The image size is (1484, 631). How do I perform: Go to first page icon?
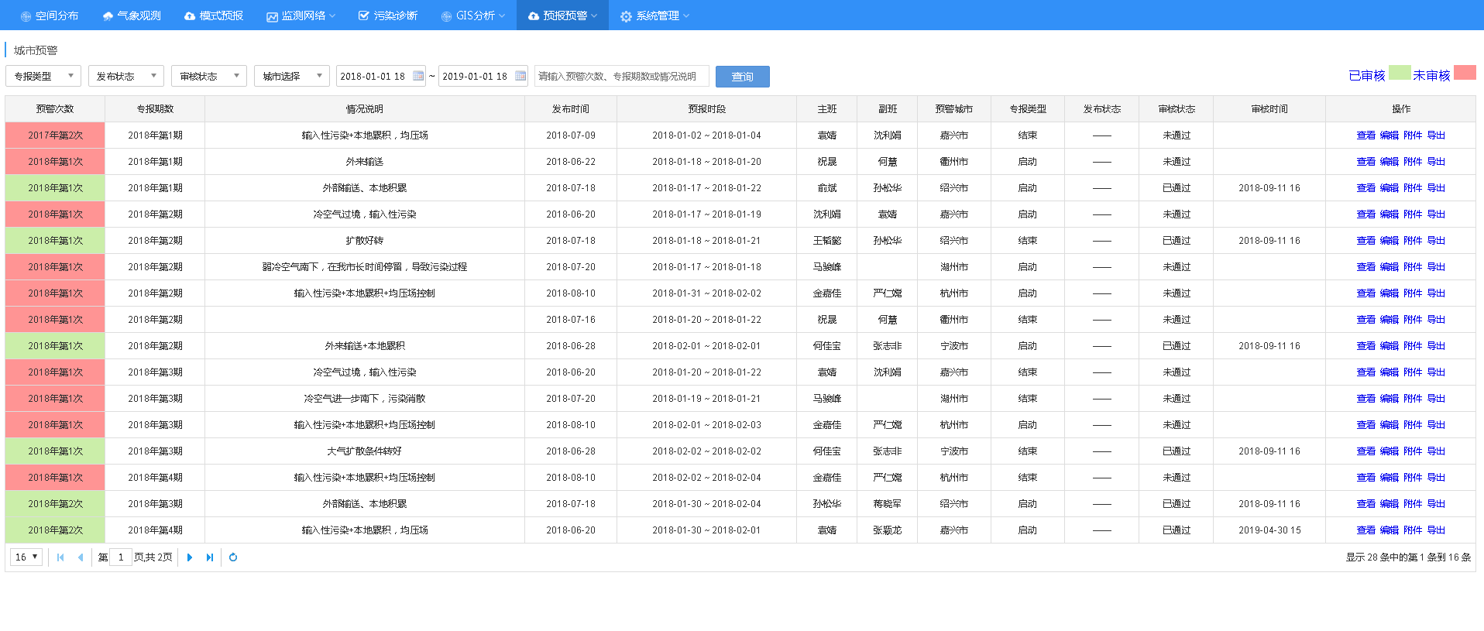pos(60,557)
